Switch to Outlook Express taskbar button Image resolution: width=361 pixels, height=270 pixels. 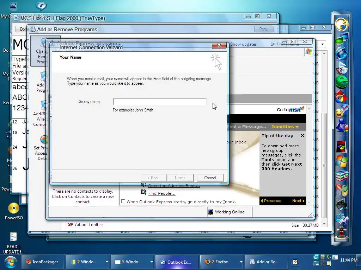coord(177,262)
